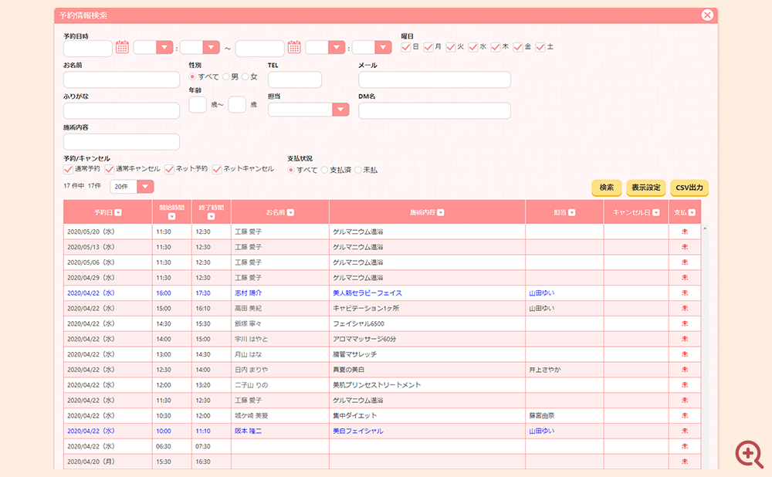This screenshot has width=772, height=477.
Task: Click the results table scrollbar
Action: (x=705, y=347)
